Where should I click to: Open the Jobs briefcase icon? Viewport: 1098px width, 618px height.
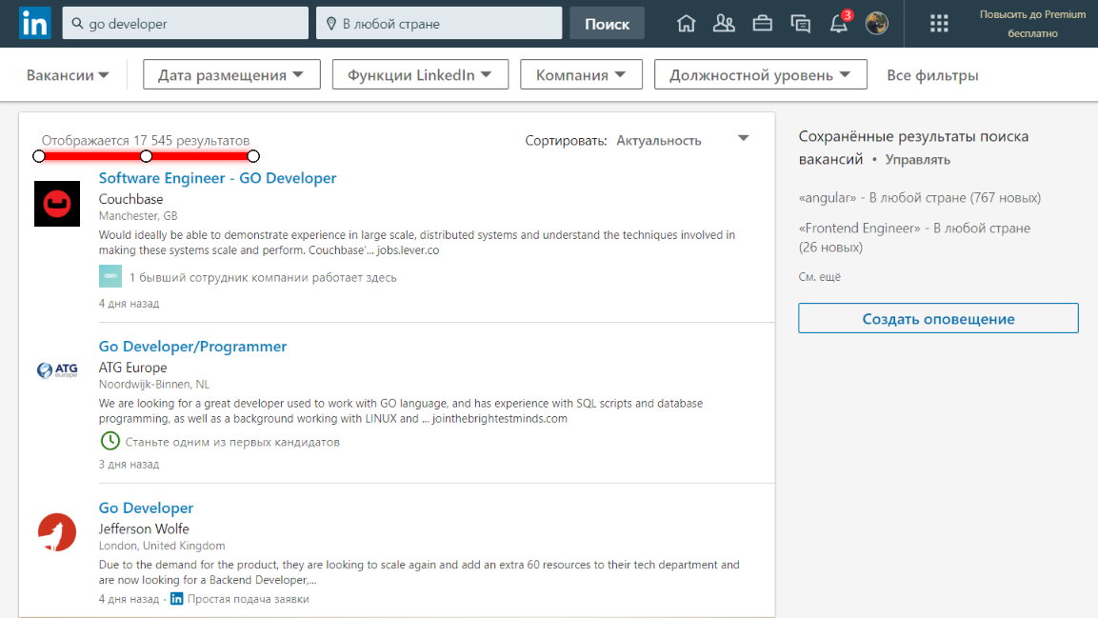(x=763, y=23)
